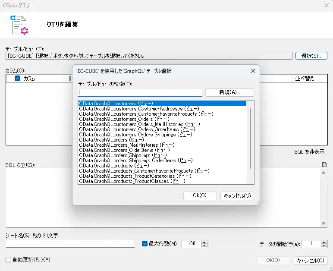333x271 pixels.
Task: Click the copy SQL icon above query box
Action: tap(324, 164)
